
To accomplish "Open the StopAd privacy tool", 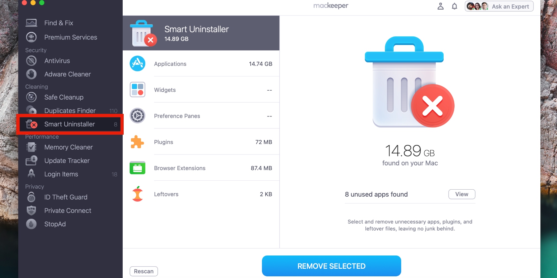I will click(55, 224).
